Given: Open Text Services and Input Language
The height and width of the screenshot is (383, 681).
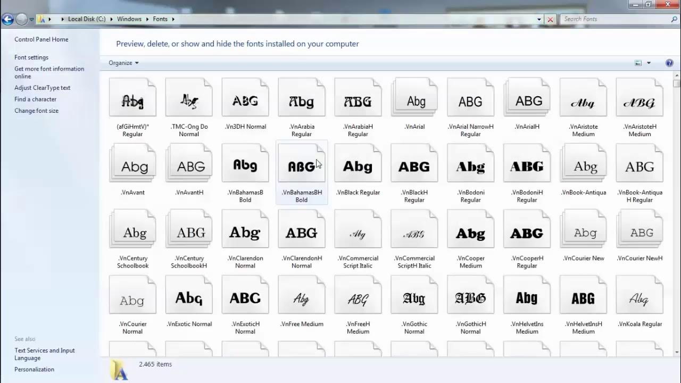Looking at the screenshot, I should click(45, 354).
